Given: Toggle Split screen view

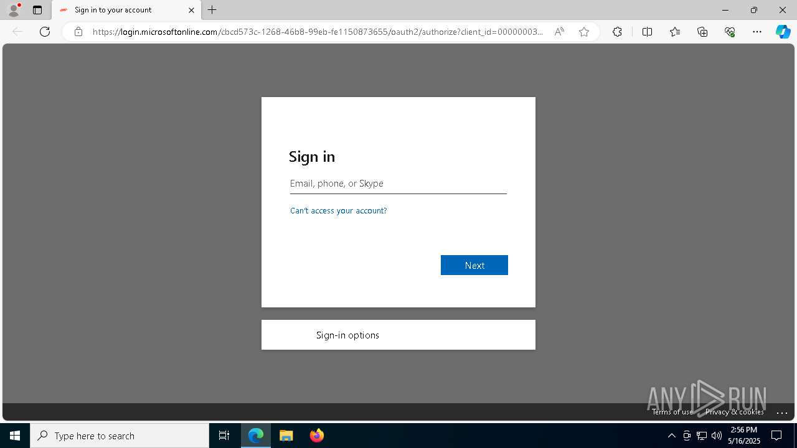Looking at the screenshot, I should (x=647, y=32).
